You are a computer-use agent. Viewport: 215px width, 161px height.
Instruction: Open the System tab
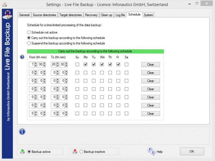click(148, 15)
